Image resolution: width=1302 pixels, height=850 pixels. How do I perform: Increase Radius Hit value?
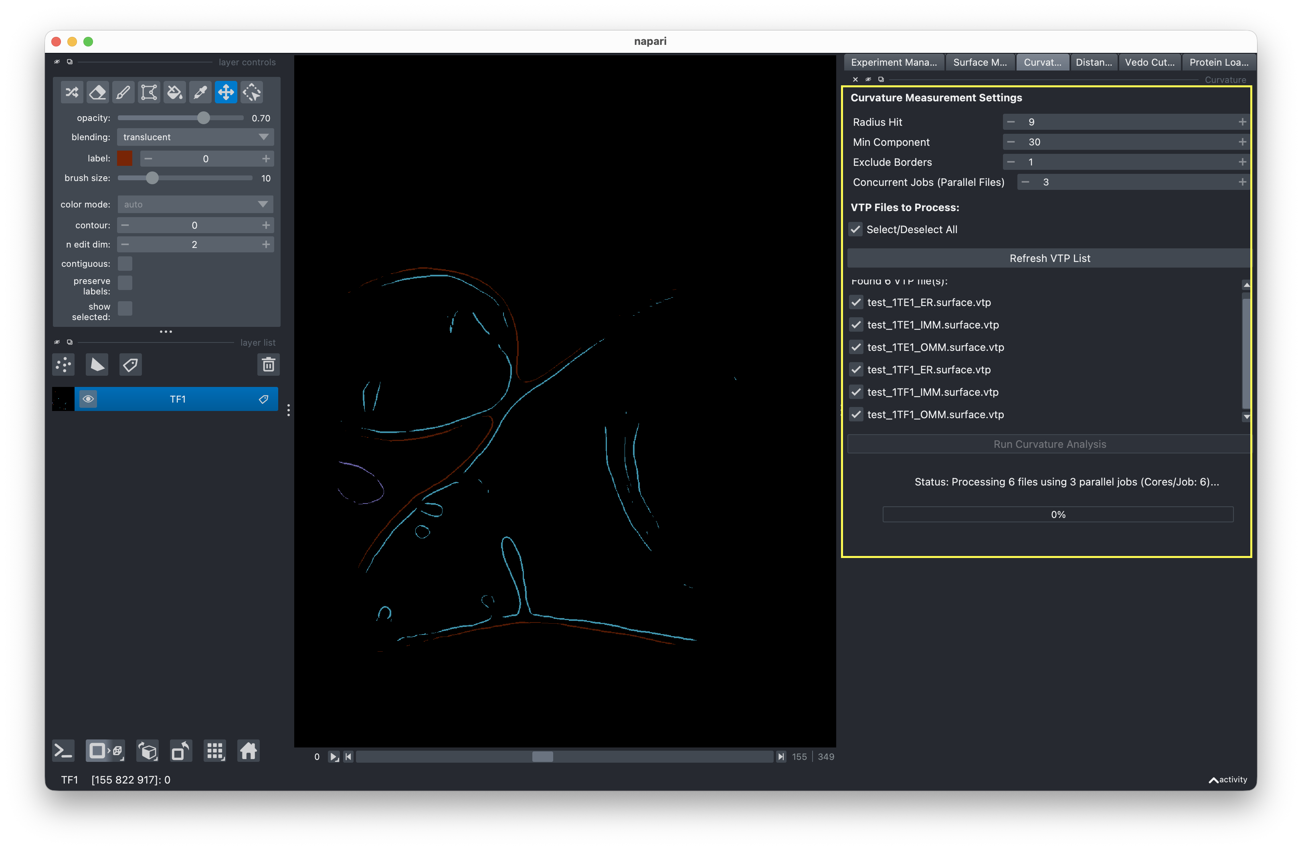pyautogui.click(x=1242, y=122)
